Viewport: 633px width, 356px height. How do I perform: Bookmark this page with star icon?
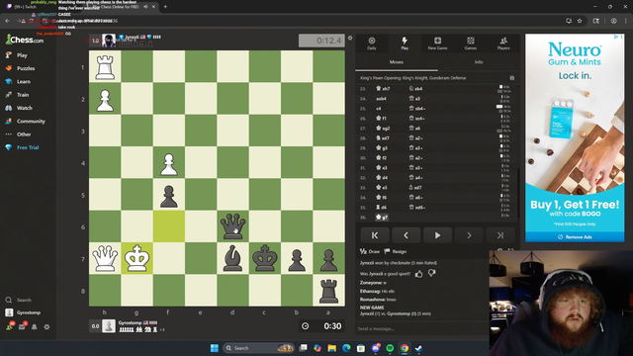[580, 21]
